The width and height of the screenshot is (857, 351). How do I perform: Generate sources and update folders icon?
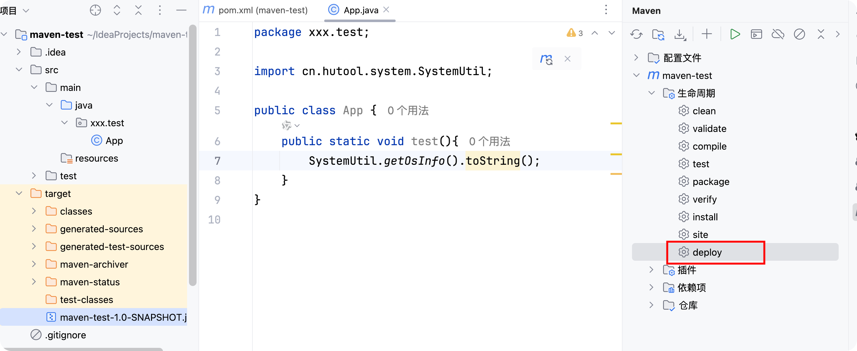click(x=658, y=34)
